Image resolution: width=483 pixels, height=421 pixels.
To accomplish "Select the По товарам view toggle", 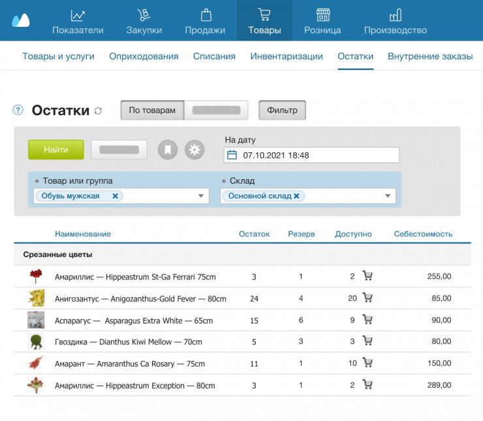I will (152, 110).
